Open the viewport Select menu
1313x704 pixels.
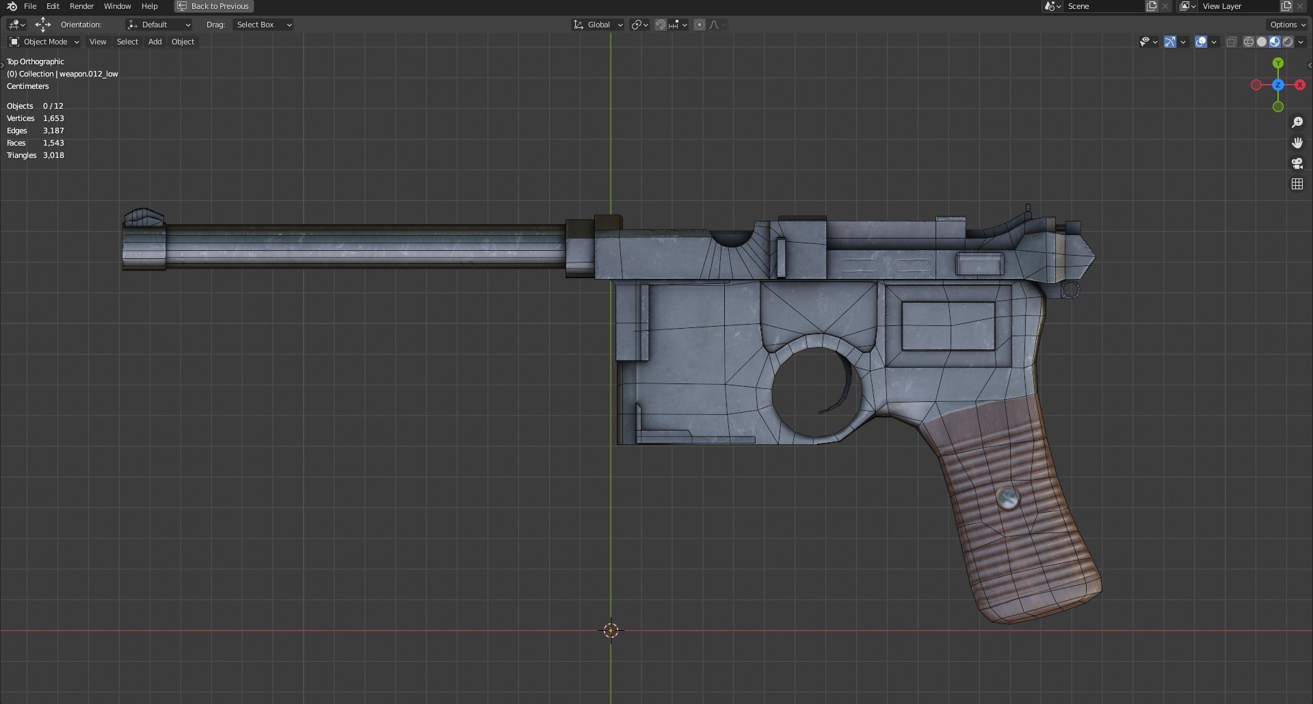pos(127,42)
